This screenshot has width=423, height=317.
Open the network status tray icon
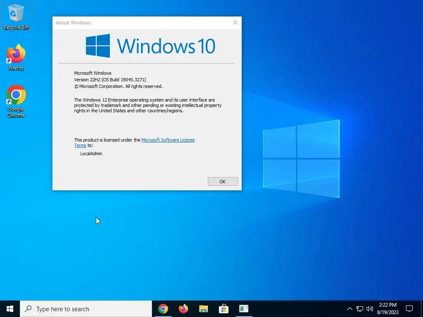(x=360, y=309)
